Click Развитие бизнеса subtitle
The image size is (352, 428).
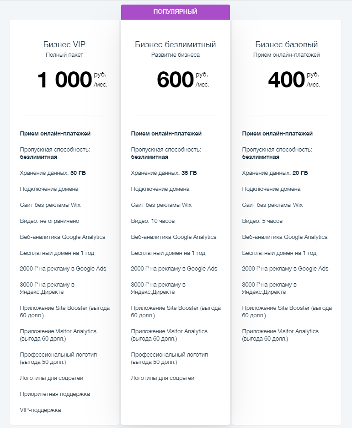(x=176, y=55)
